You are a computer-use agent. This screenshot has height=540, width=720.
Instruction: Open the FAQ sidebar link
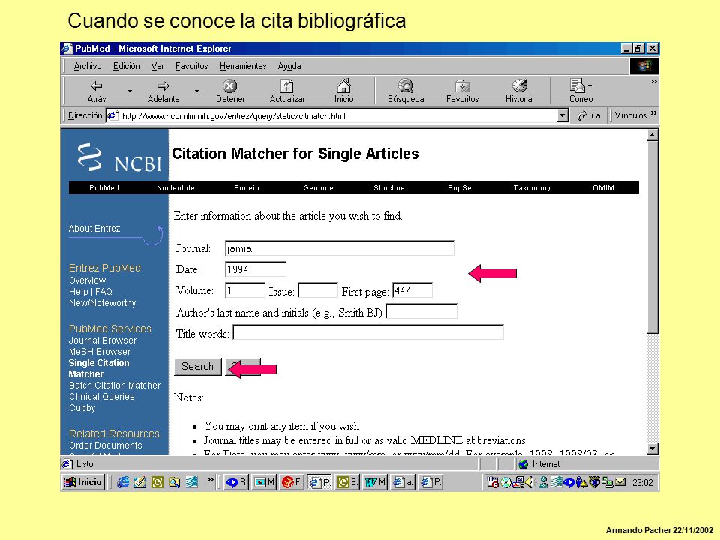(x=103, y=292)
